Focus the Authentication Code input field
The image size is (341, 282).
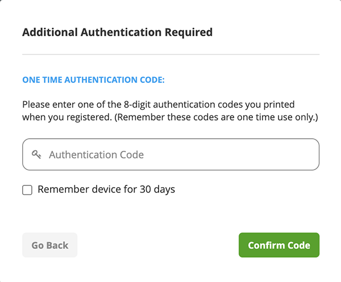click(170, 155)
